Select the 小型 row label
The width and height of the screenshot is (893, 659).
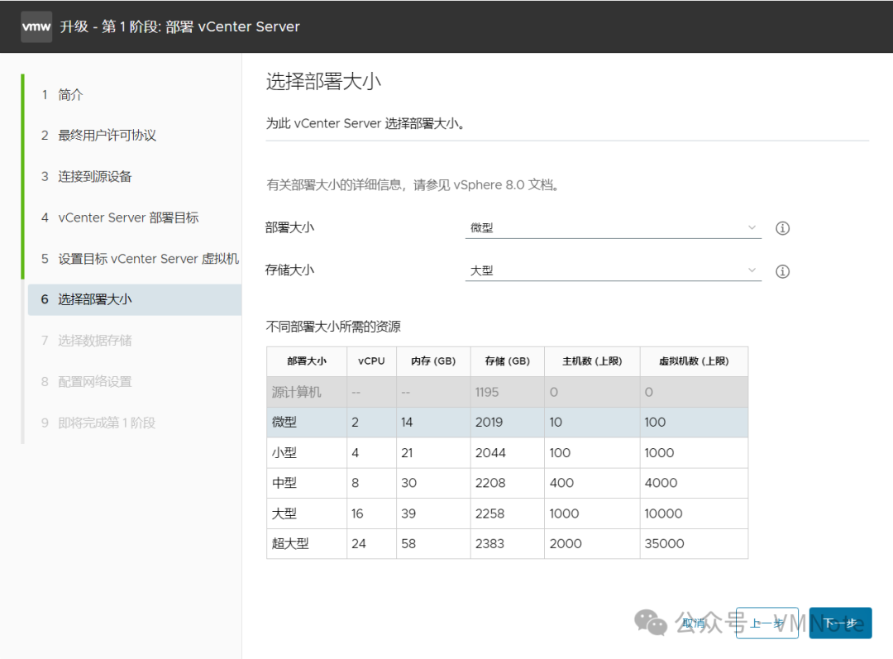(x=284, y=453)
